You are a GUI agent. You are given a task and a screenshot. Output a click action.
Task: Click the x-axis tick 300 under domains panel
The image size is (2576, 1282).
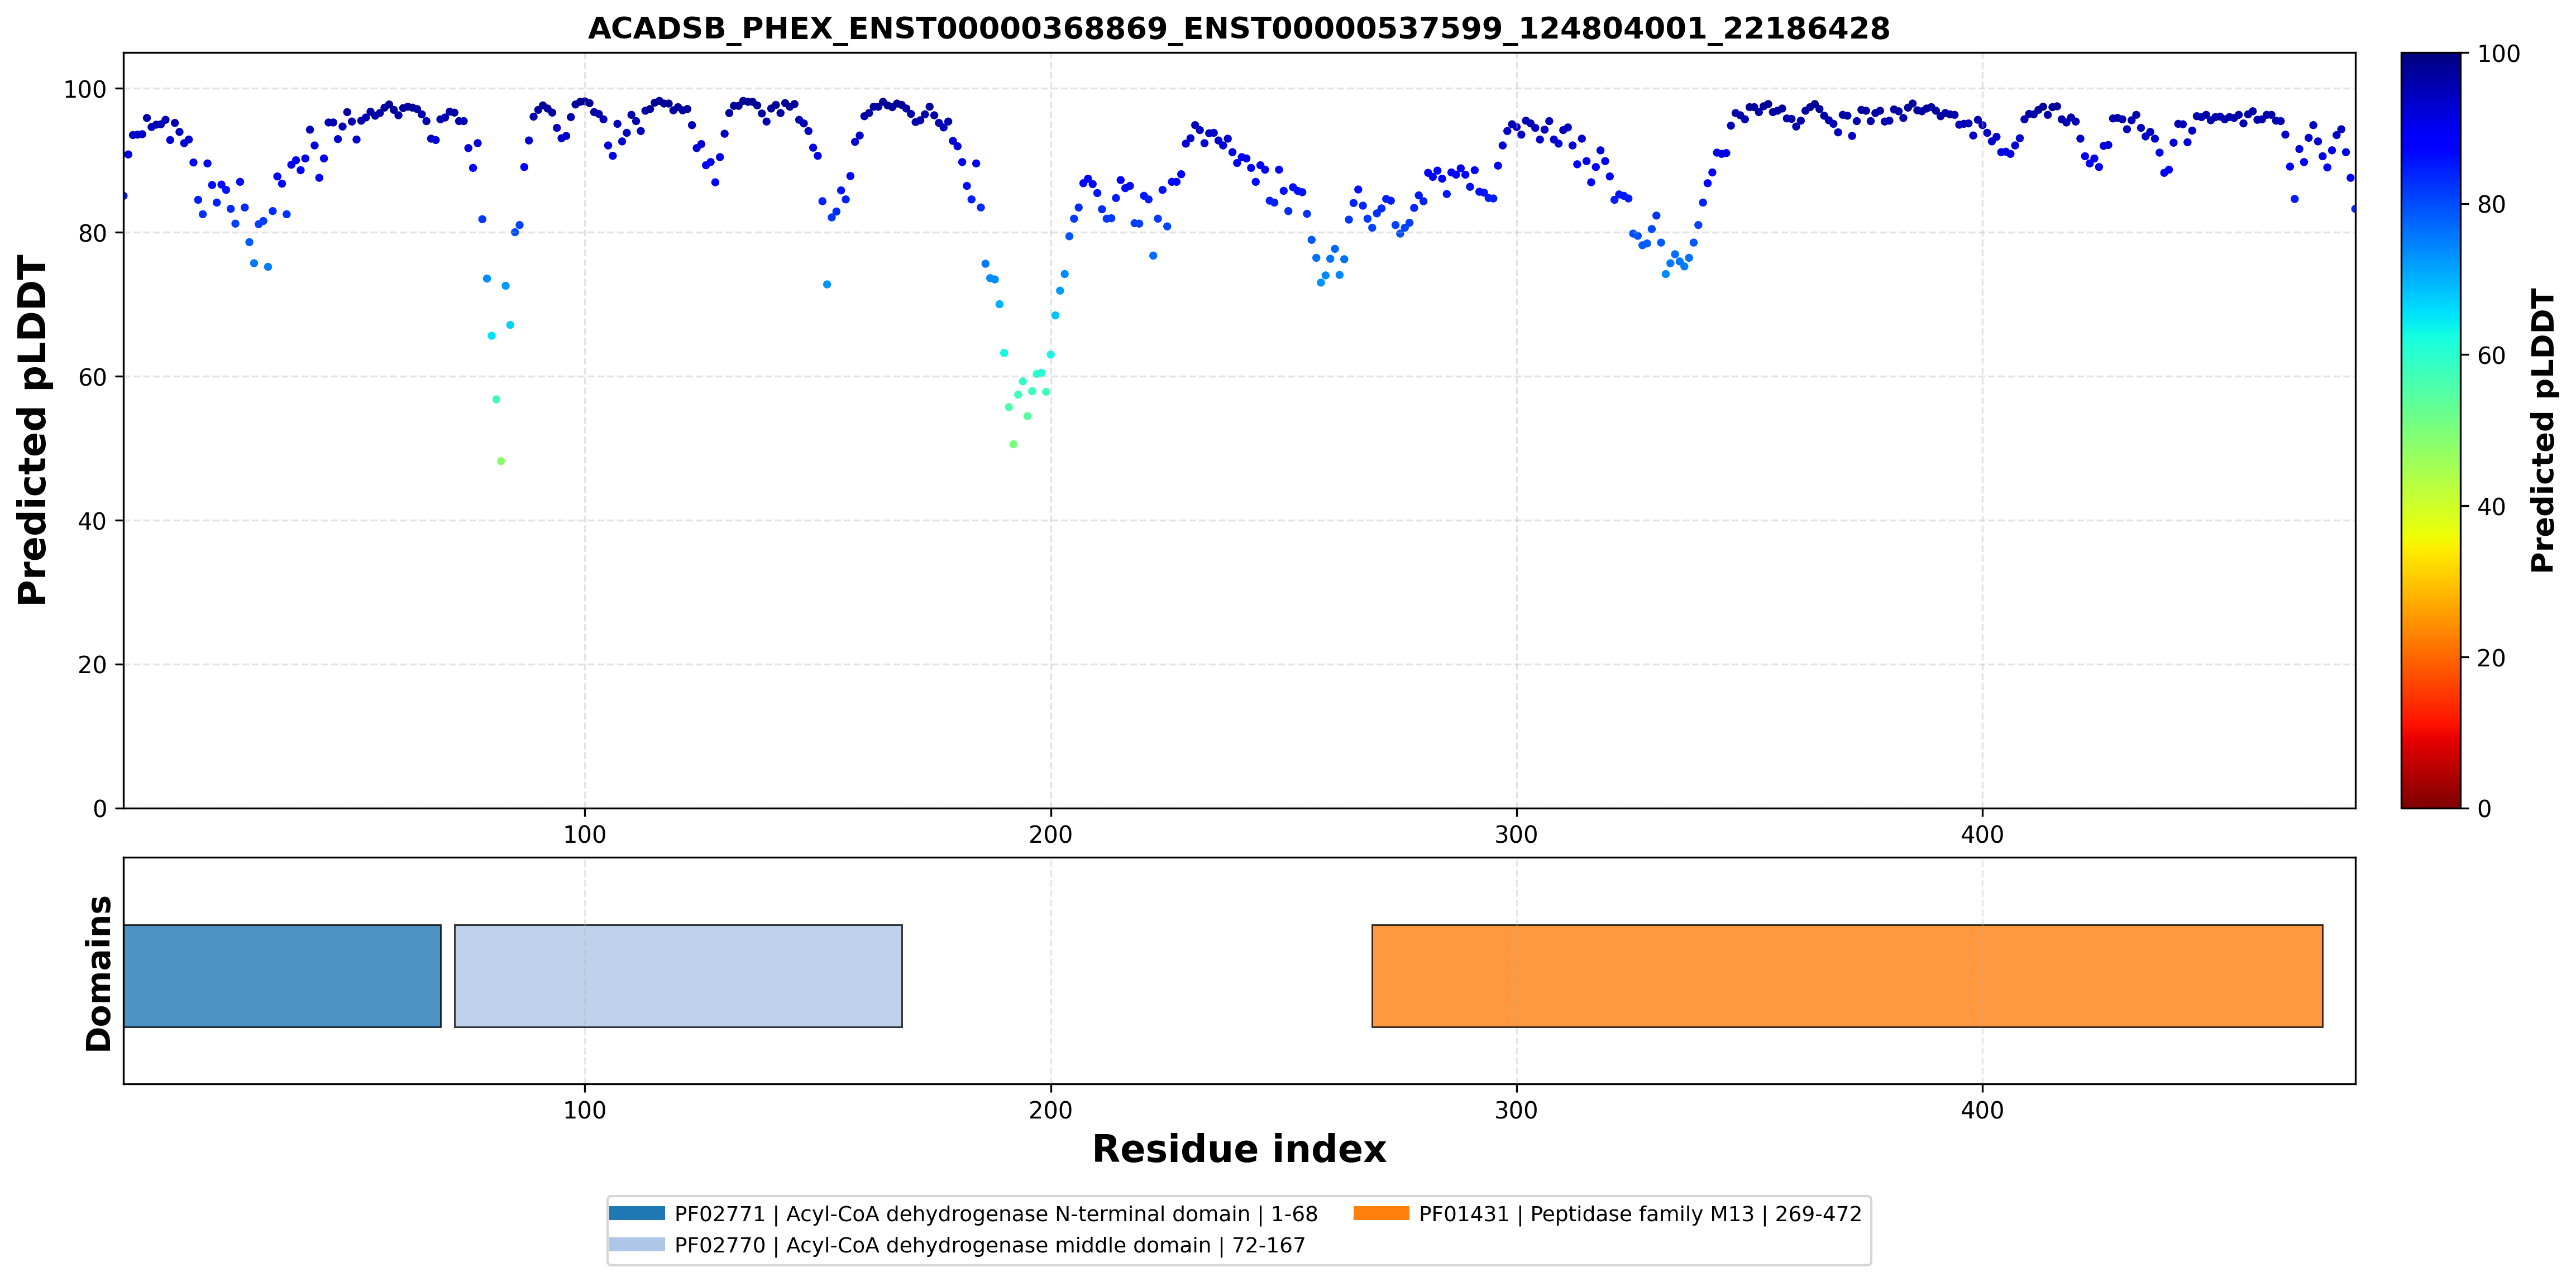(x=1516, y=1110)
